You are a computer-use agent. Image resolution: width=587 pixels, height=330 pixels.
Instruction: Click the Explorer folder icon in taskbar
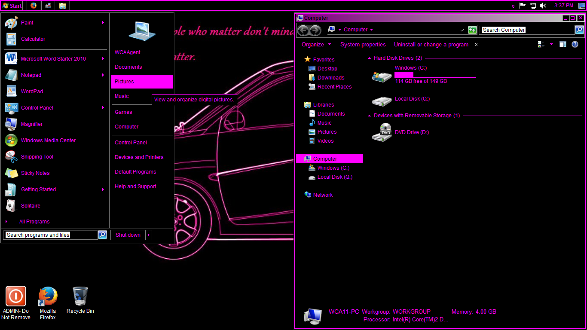[x=63, y=6]
